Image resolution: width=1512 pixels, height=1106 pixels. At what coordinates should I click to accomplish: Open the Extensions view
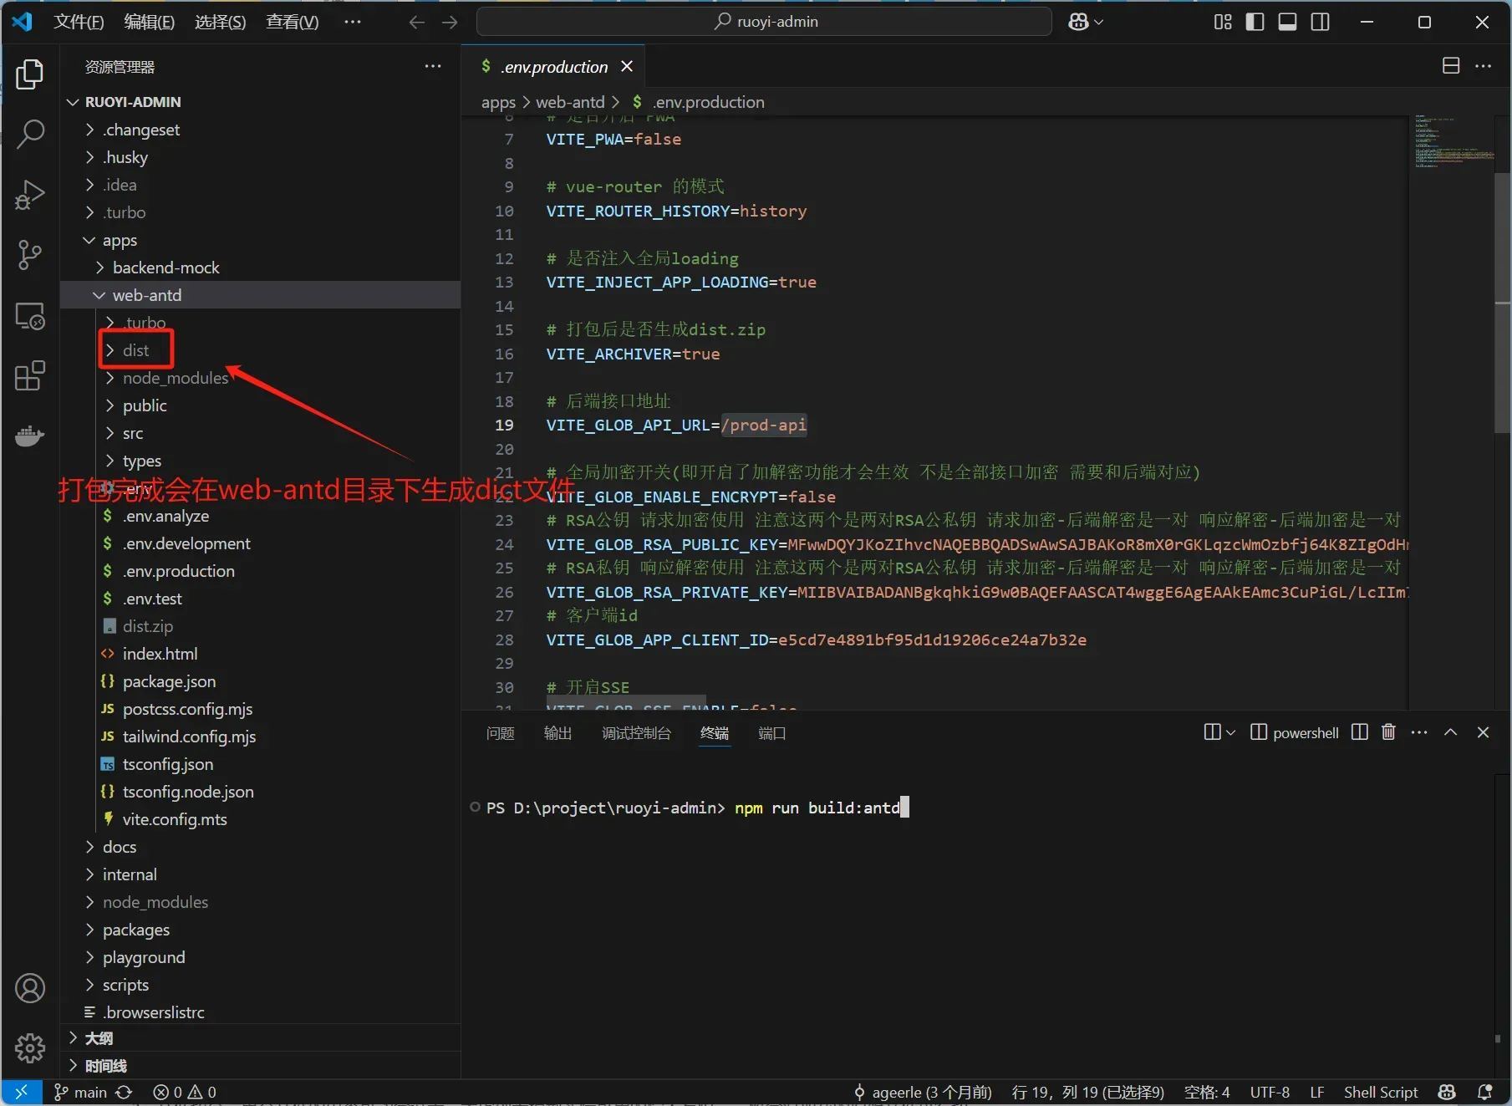click(30, 376)
